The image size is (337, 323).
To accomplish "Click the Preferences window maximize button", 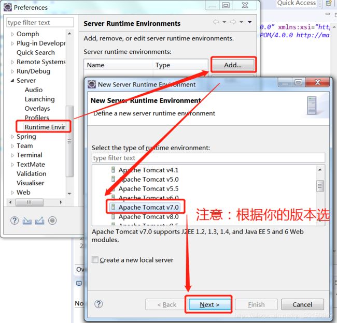I will point(226,5).
